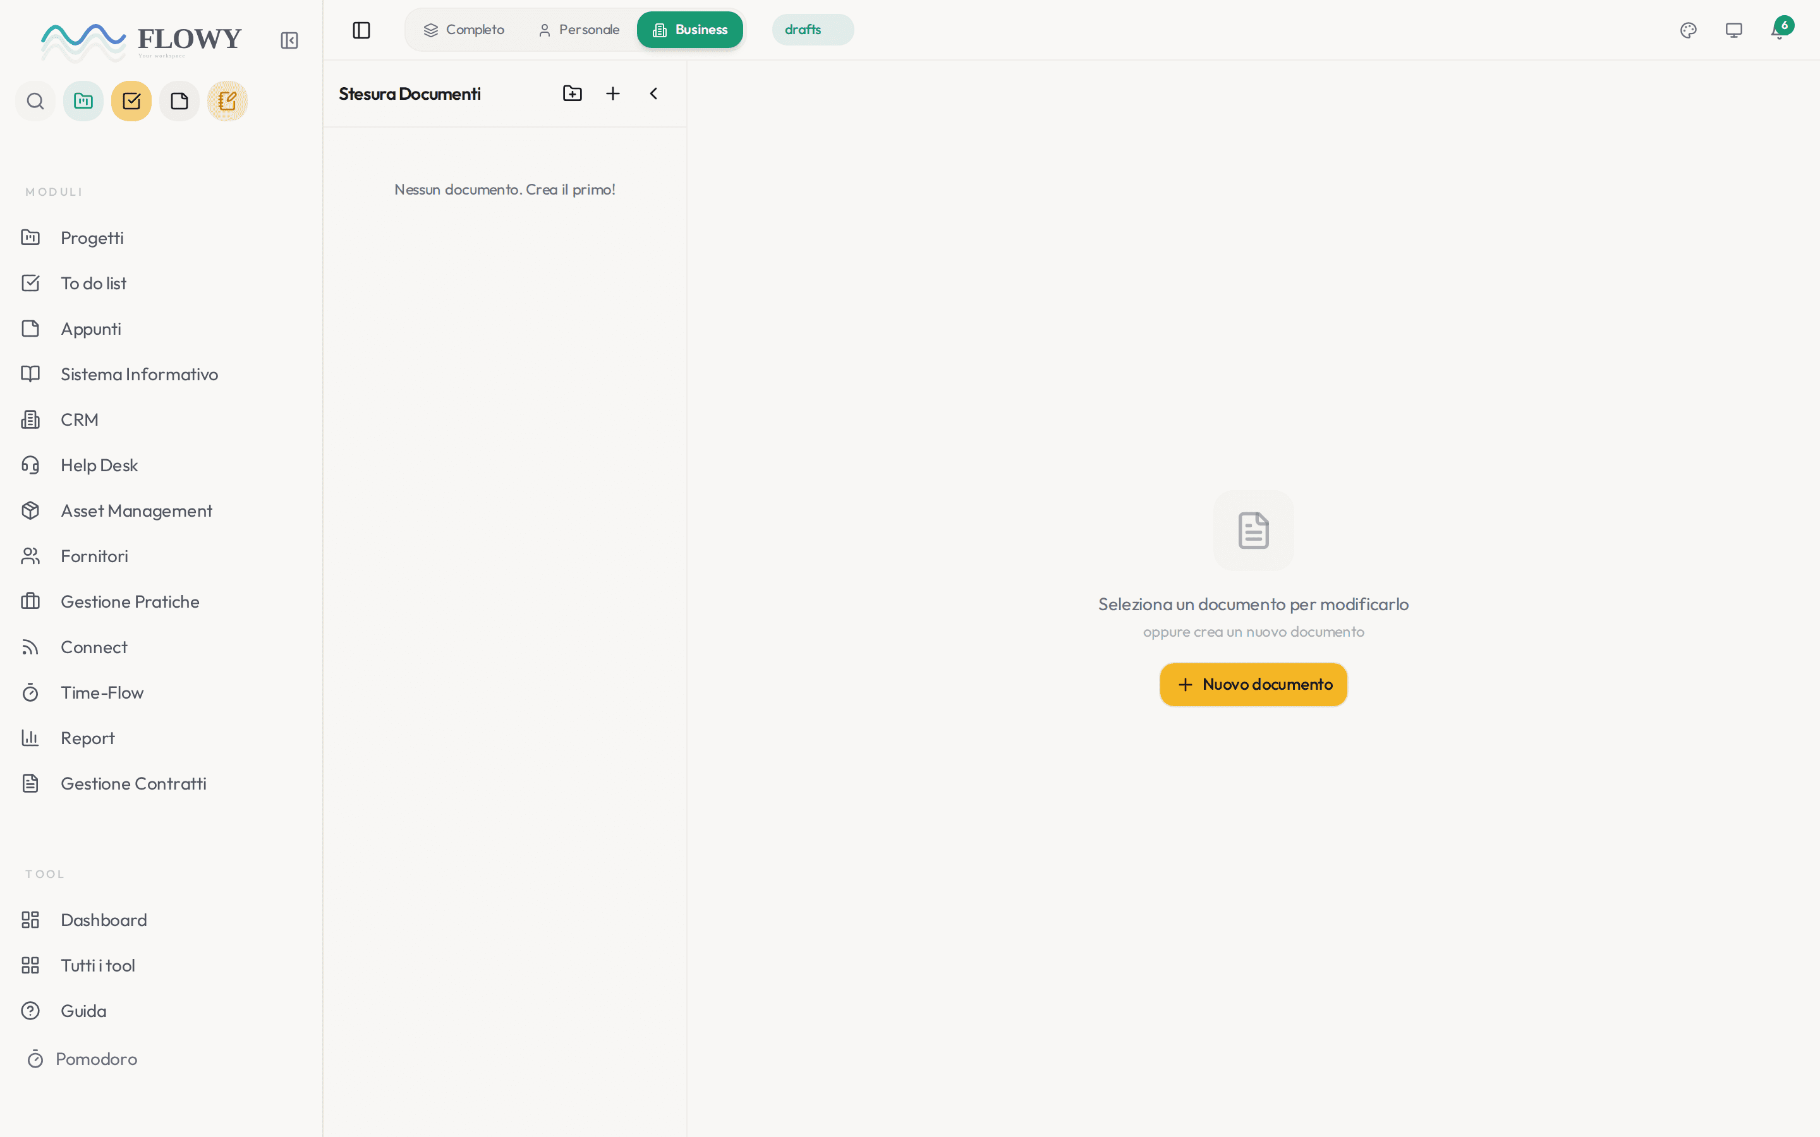Open Fornitori module

pos(161,556)
